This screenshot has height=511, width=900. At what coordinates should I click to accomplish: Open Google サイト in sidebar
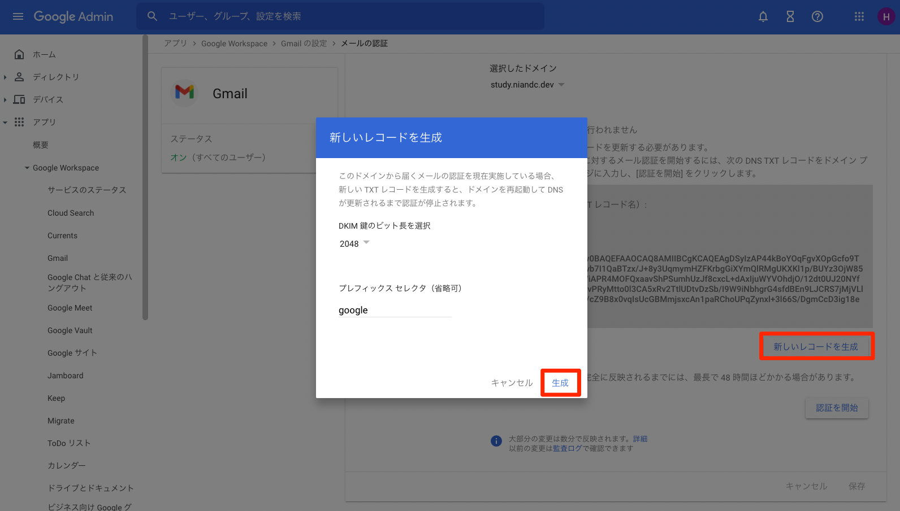coord(72,353)
